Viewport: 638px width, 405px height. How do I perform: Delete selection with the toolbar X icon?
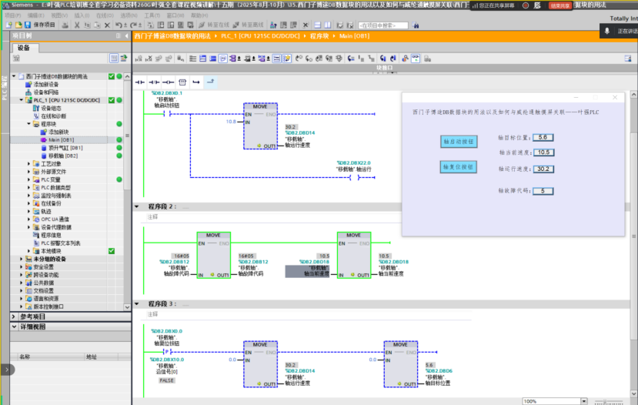pyautogui.click(x=107, y=25)
